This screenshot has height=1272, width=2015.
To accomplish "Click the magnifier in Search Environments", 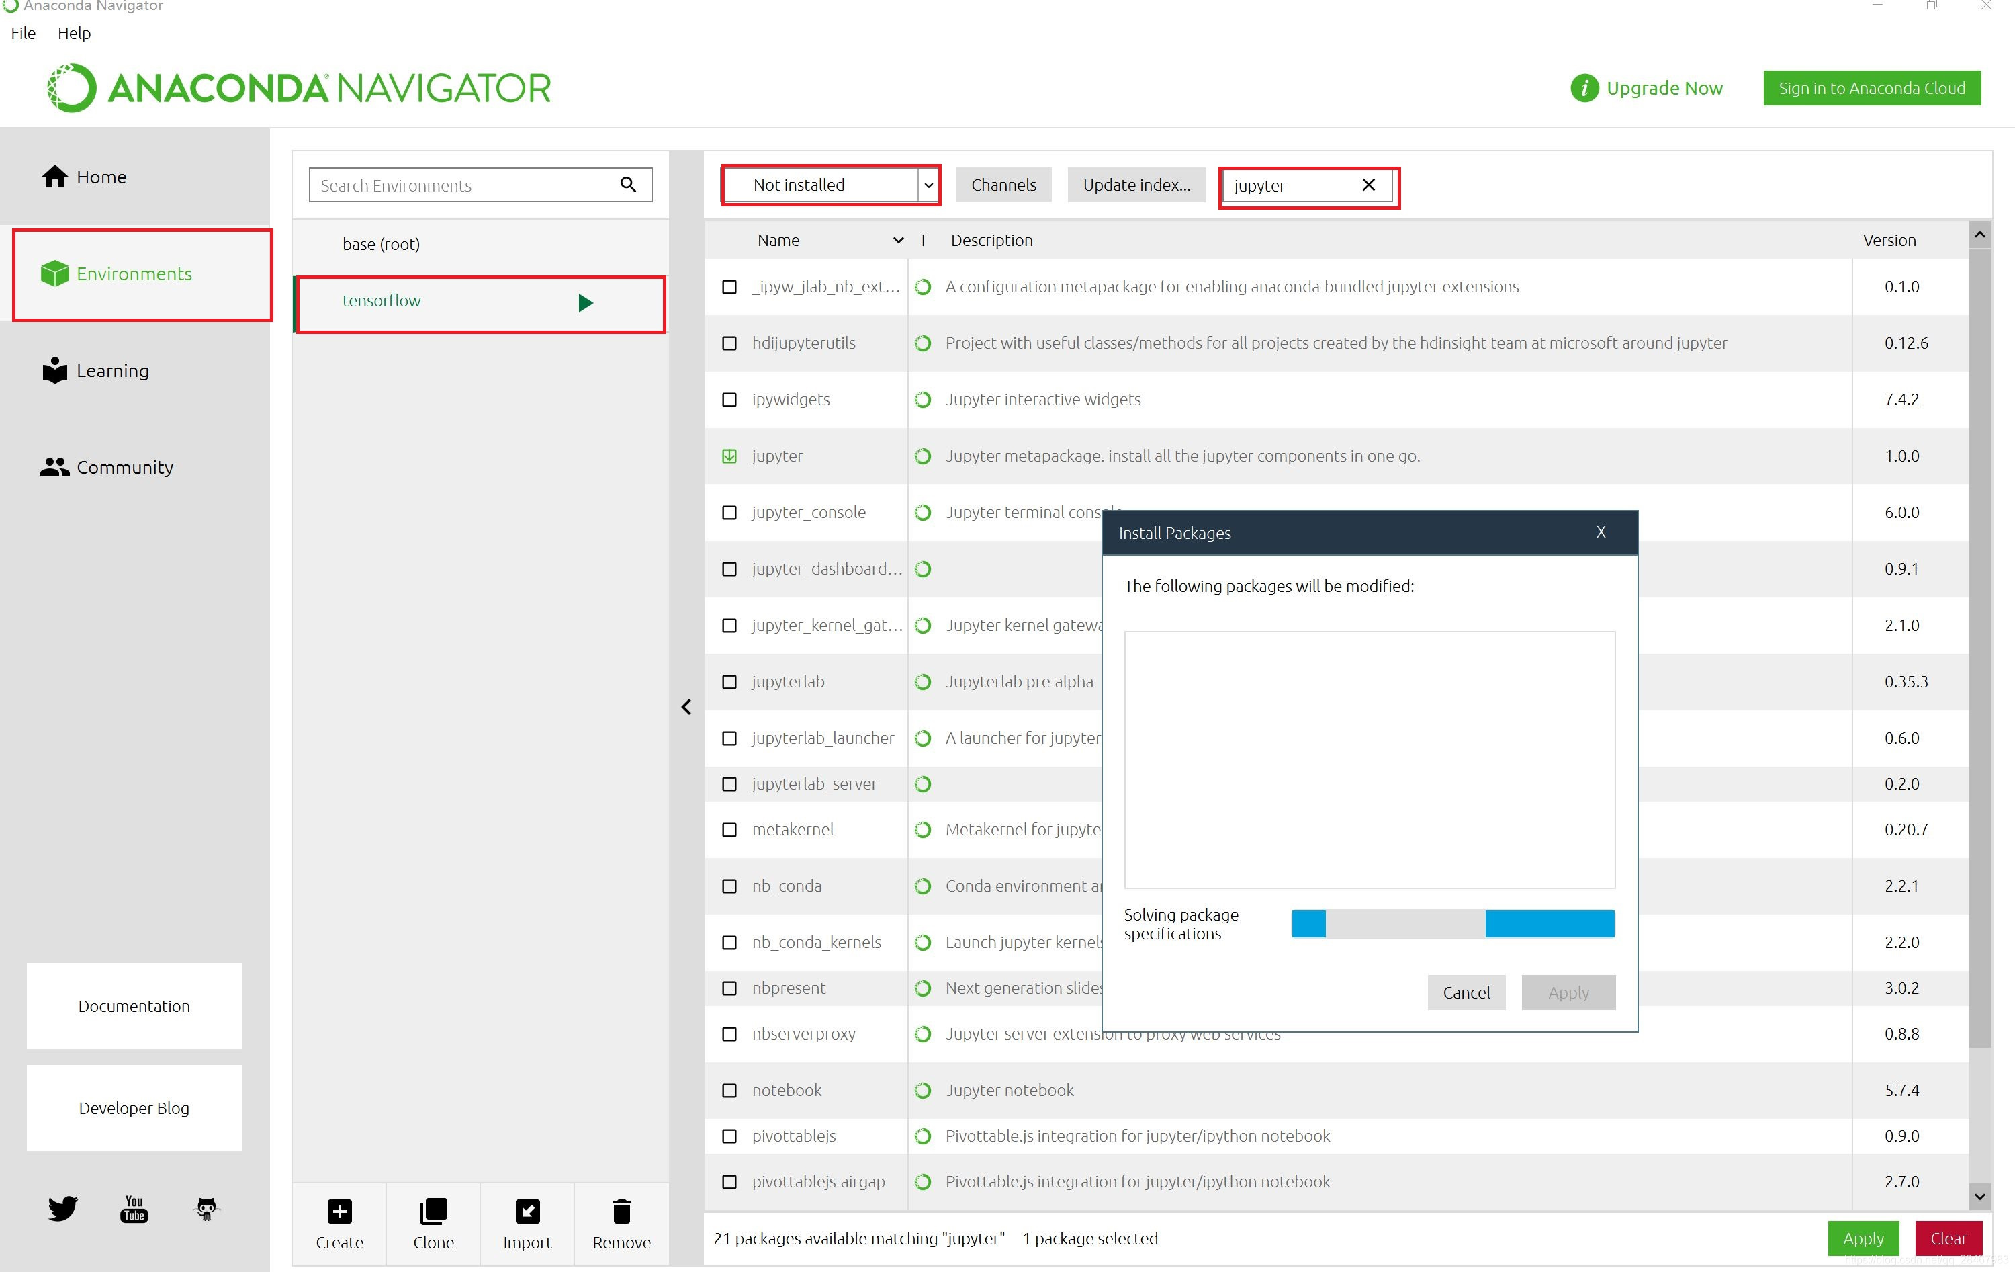I will 627,184.
